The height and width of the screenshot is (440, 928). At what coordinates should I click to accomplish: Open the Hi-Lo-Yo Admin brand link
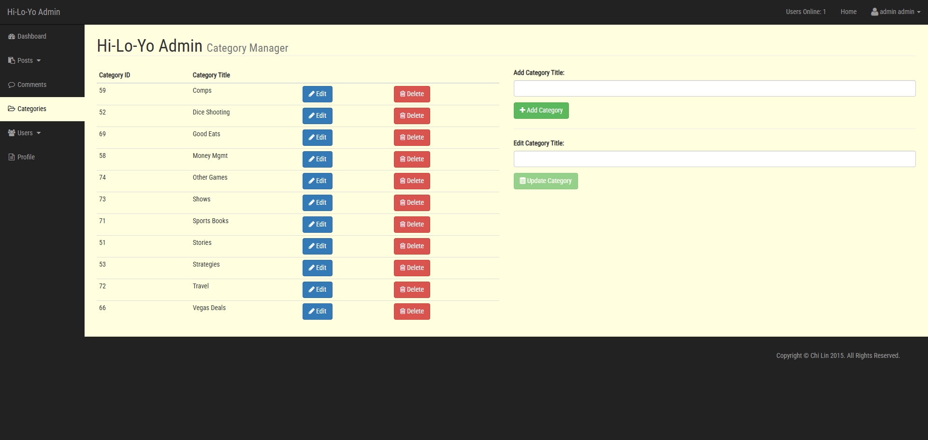[x=34, y=12]
